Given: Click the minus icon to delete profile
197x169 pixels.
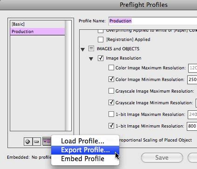Looking at the screenshot, I should click(37, 142).
